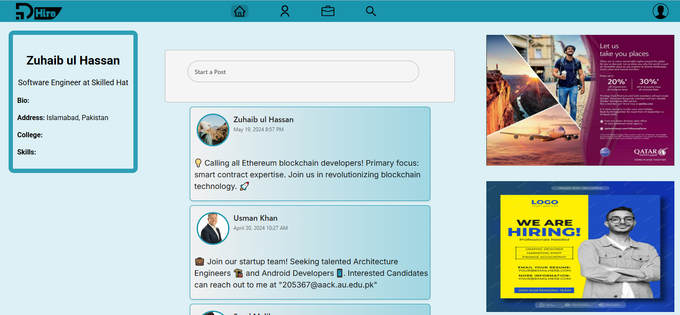This screenshot has width=680, height=315.
Task: Click the briefcase emoji in Usman's post
Action: [x=200, y=262]
